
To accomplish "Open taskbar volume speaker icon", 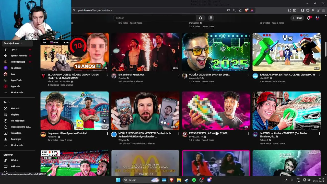I will pyautogui.click(x=309, y=180).
